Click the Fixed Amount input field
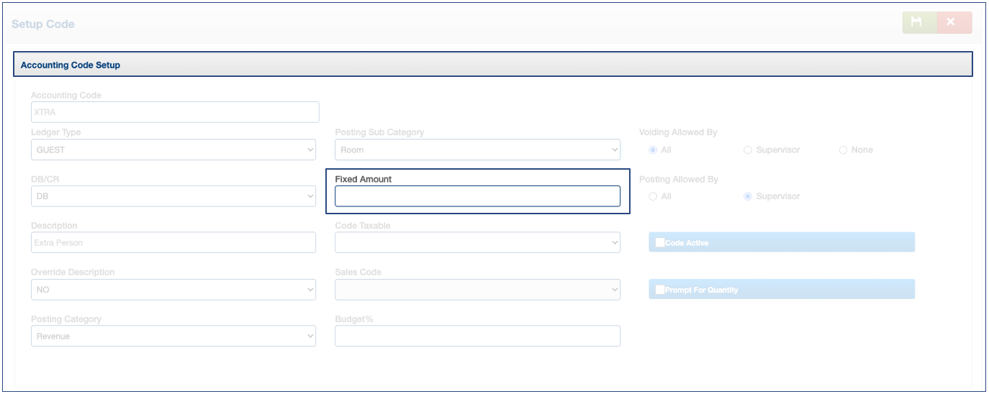 click(x=477, y=196)
